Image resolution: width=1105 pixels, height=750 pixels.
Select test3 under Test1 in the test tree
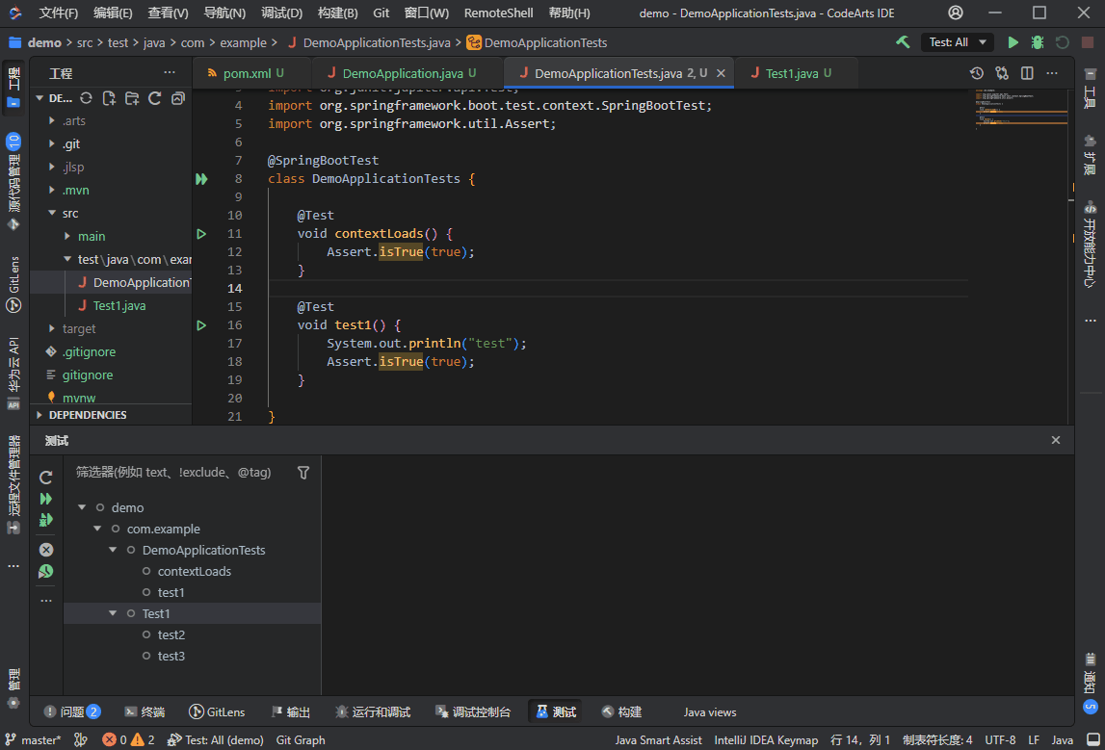coord(171,656)
